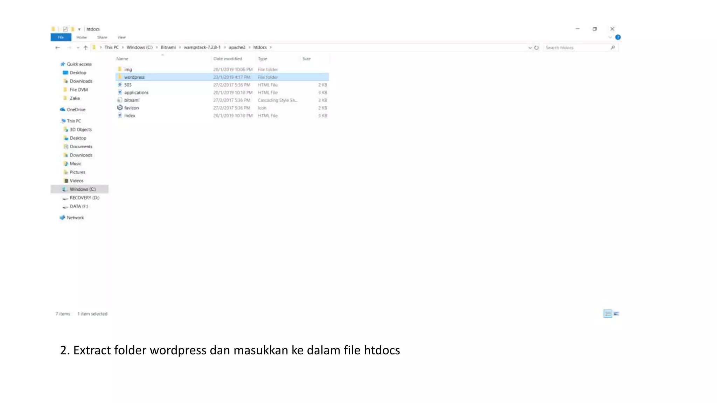The image size is (717, 403).
Task: Click Bitnami breadcrumb in address bar
Action: [x=168, y=47]
